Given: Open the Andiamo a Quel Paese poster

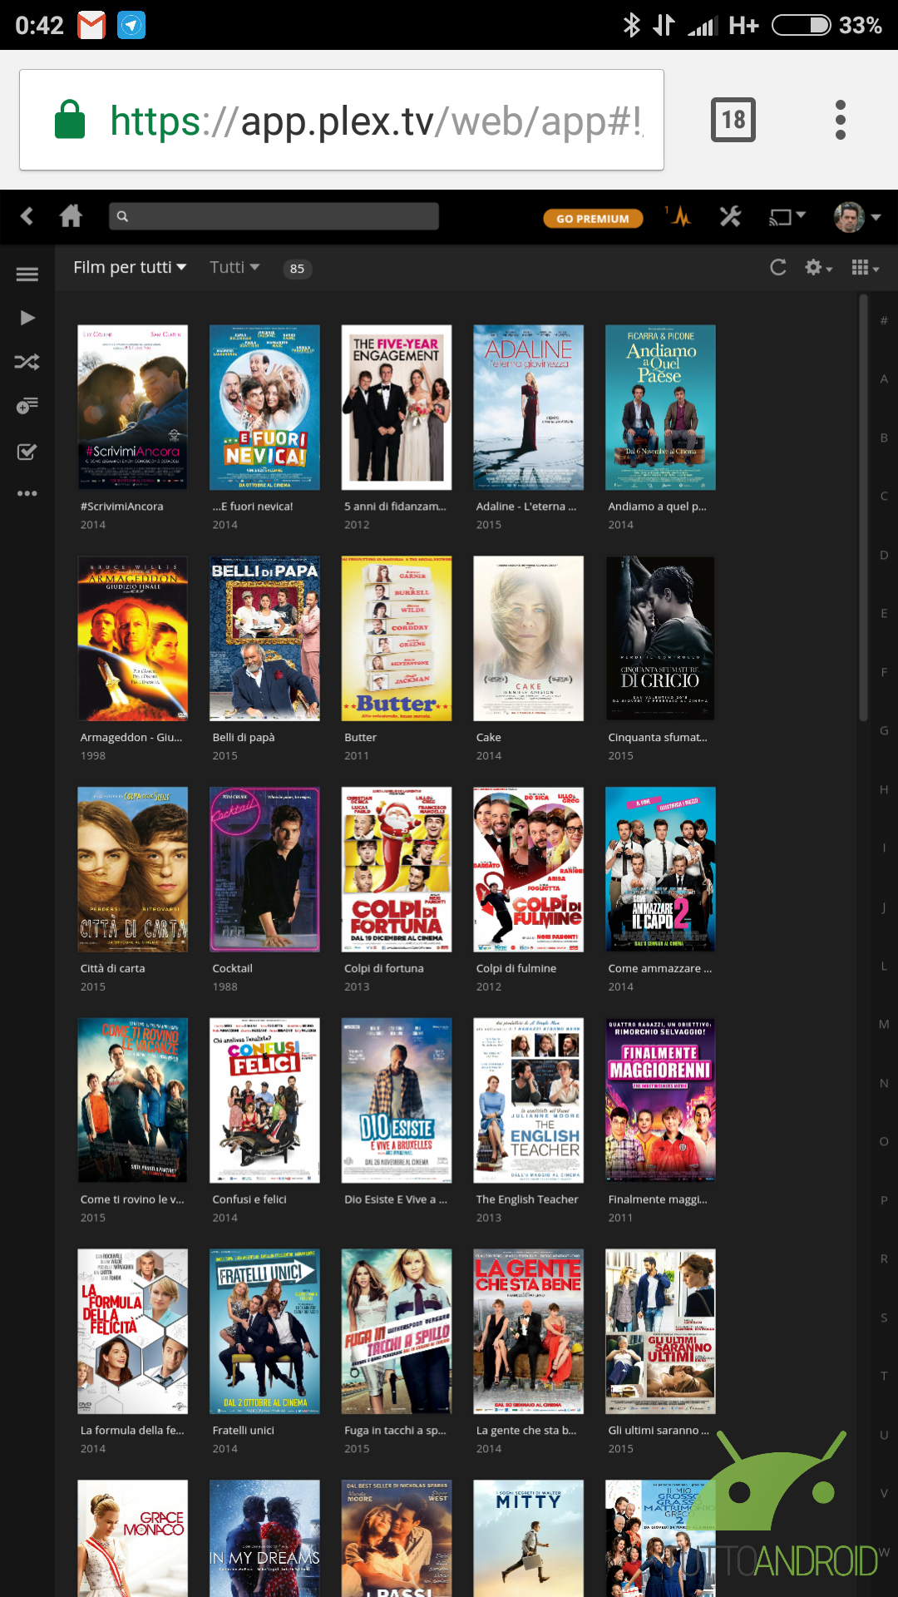Looking at the screenshot, I should coord(660,408).
